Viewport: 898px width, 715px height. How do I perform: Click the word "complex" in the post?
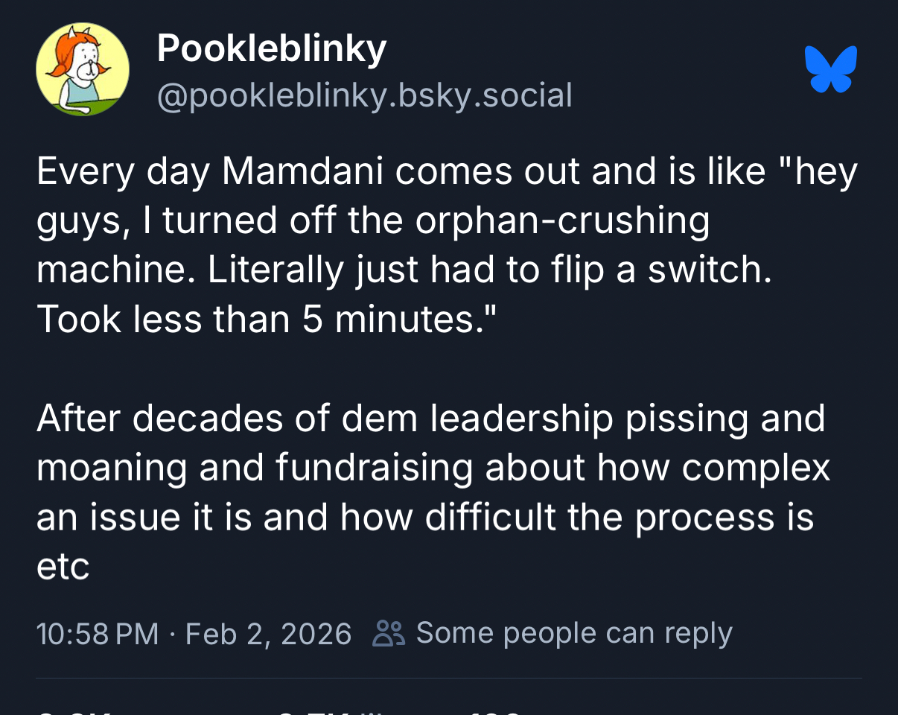(x=756, y=468)
